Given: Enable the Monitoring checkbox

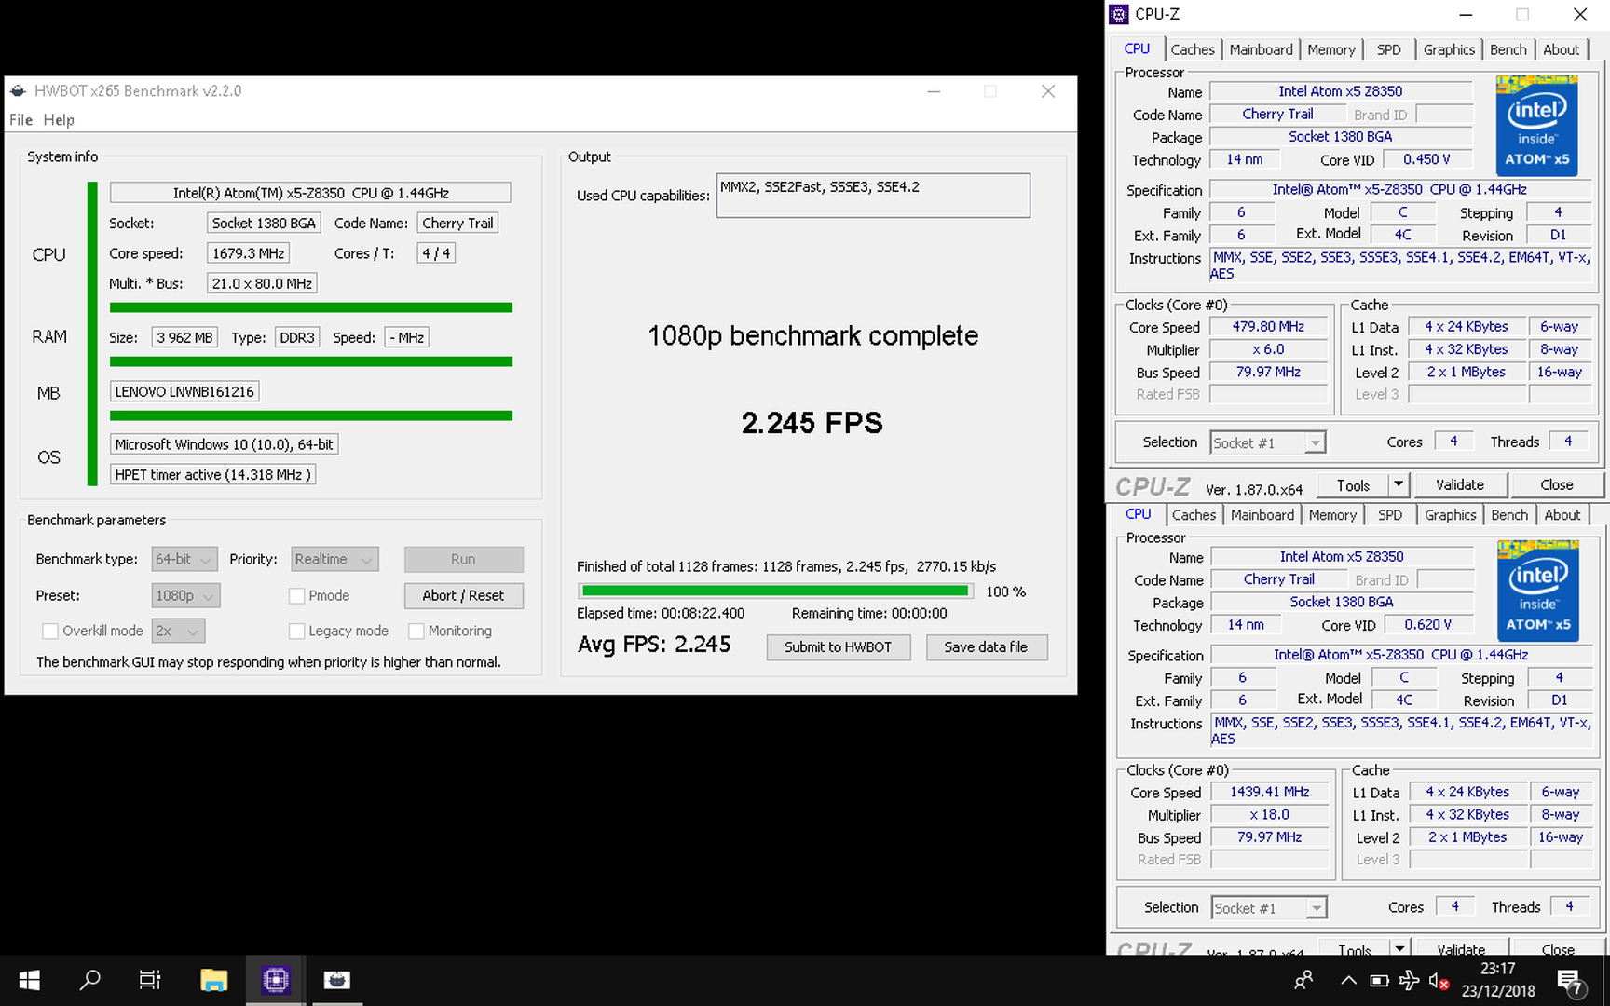Looking at the screenshot, I should click(416, 631).
